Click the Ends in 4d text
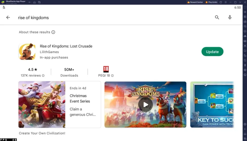This screenshot has height=141, width=247. pyautogui.click(x=78, y=88)
